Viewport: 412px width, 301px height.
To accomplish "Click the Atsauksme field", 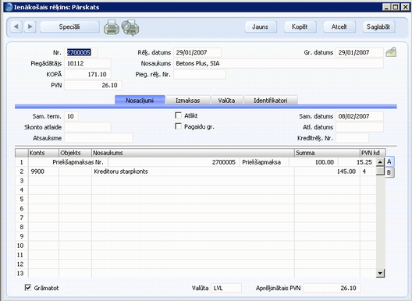I will 98,138.
